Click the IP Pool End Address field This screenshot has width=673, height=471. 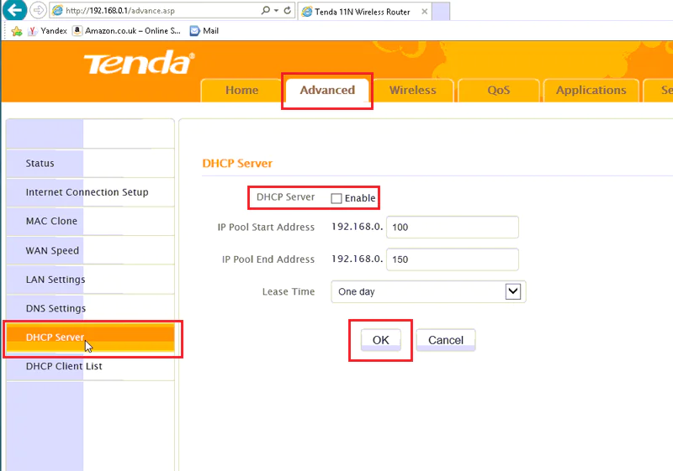[x=453, y=259]
